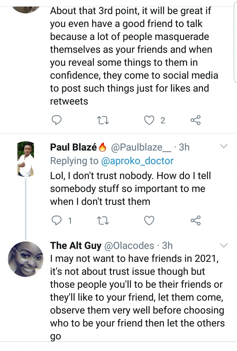The image size is (237, 351).
Task: Retweet the top tweet about masquerading friends
Action: pos(103,121)
